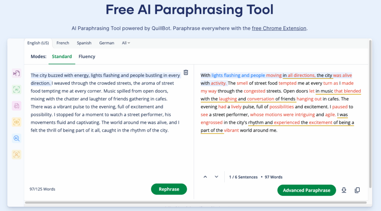Switch to the French language tab

63,43
